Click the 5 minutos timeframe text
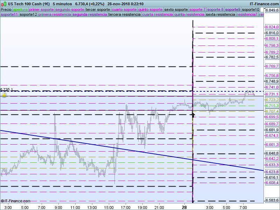 coord(62,4)
